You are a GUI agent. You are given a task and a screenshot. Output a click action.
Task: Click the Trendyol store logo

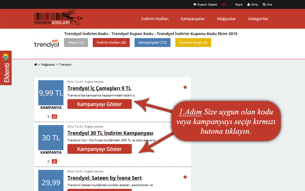(x=47, y=44)
